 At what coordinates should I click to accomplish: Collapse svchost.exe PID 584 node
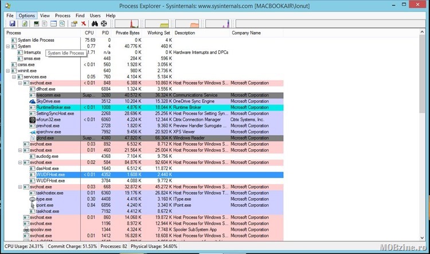pos(20,162)
